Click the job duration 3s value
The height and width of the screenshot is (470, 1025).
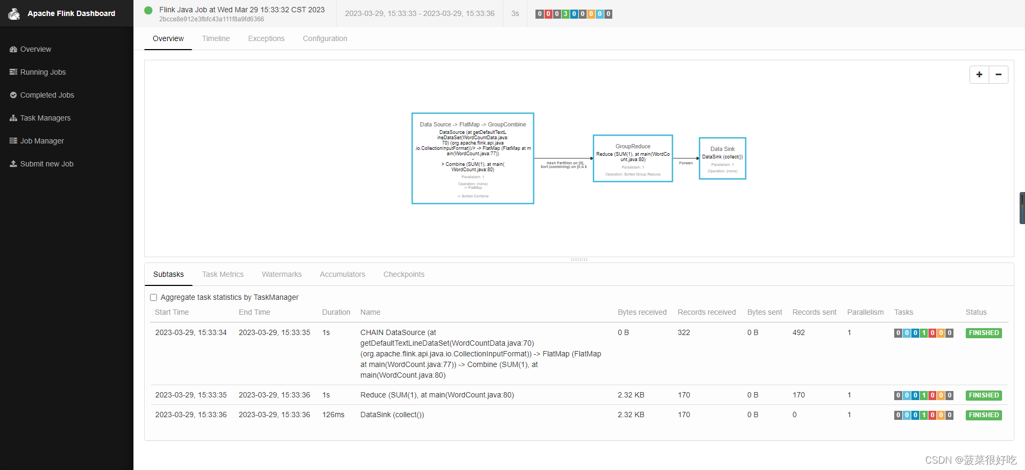point(515,13)
